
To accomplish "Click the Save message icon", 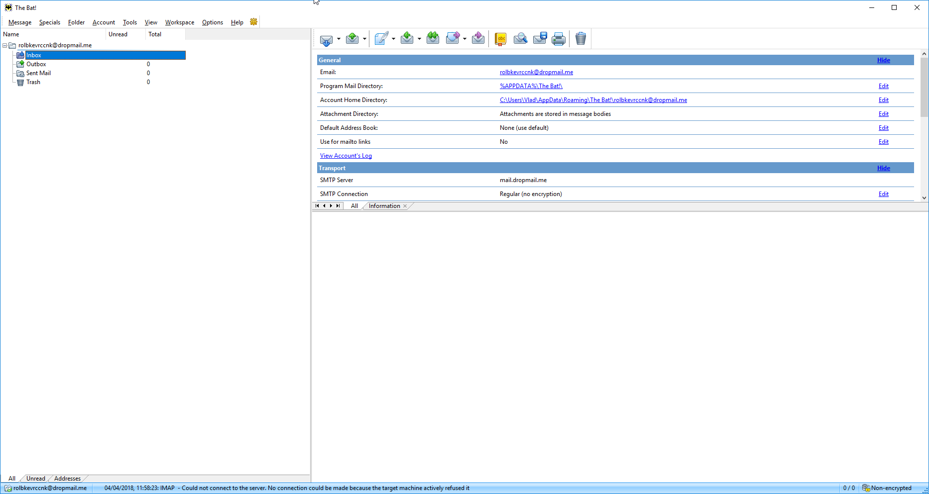I will tap(540, 39).
